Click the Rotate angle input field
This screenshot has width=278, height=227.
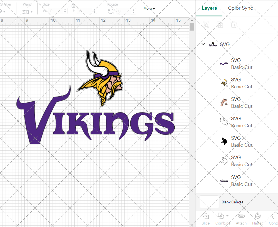tap(124, 11)
